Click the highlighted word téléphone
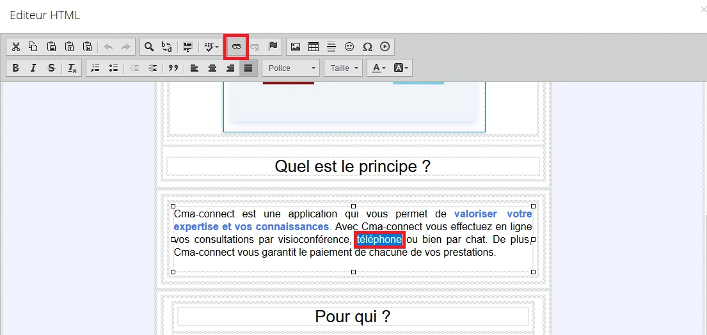 pyautogui.click(x=379, y=240)
